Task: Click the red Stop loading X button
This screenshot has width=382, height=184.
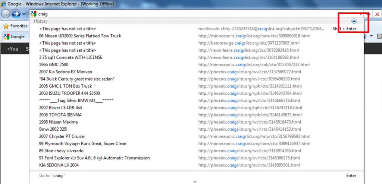Action: pos(377,14)
